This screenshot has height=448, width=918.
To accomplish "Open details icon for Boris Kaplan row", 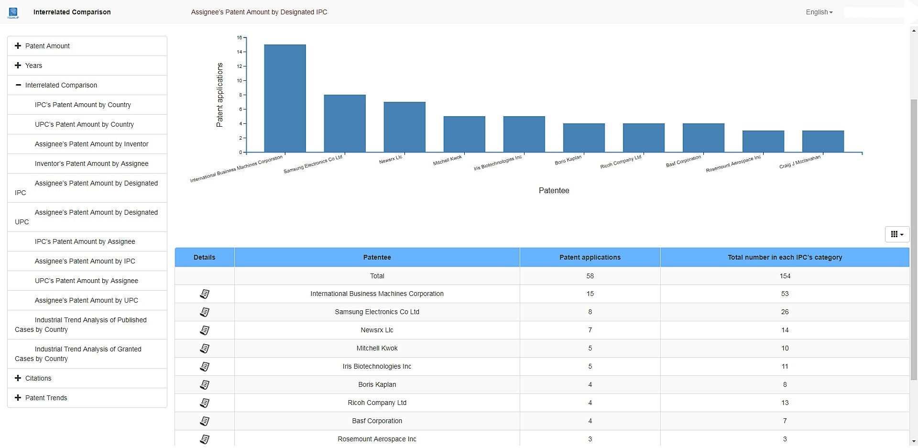I will pyautogui.click(x=205, y=385).
